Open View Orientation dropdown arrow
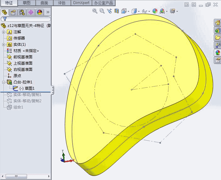 pyautogui.click(x=128, y=11)
